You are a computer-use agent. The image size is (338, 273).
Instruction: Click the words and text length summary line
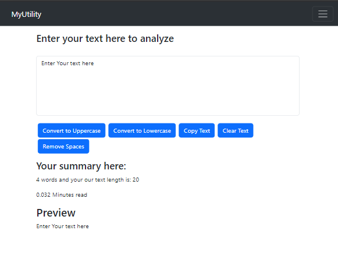coord(87,180)
